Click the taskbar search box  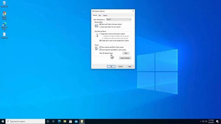[25, 121]
